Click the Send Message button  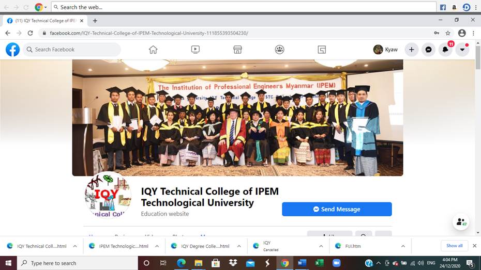click(337, 209)
